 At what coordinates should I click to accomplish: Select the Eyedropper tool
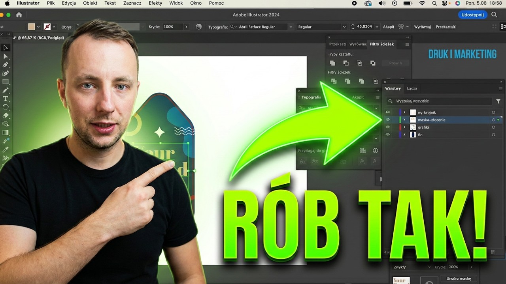point(6,149)
